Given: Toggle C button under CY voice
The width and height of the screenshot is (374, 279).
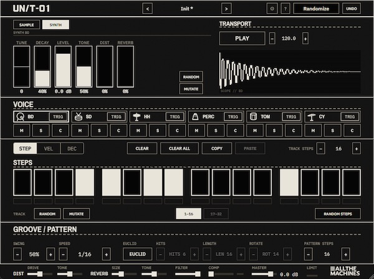Looking at the screenshot, I should [x=352, y=130].
